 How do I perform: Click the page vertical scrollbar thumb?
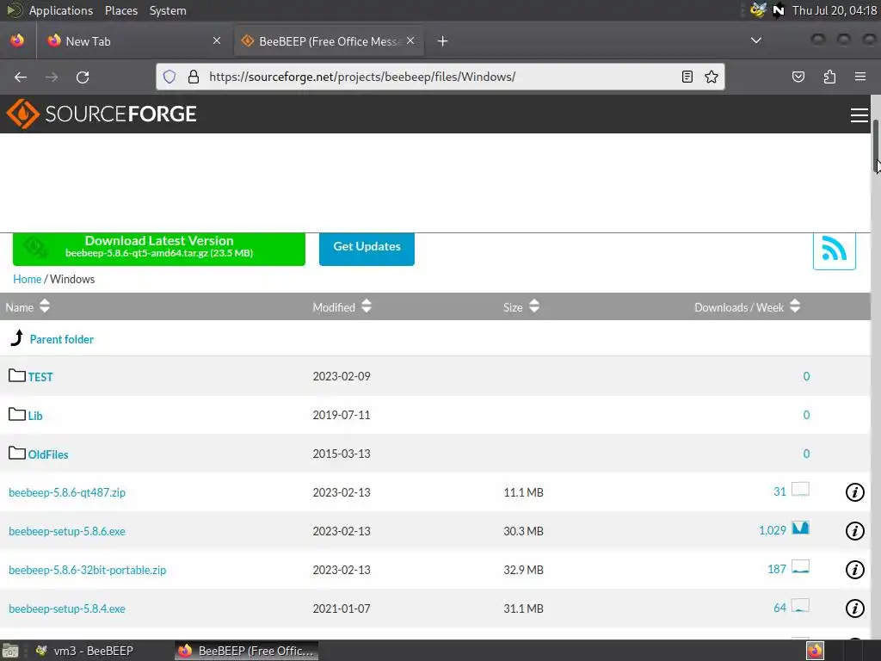point(875,145)
